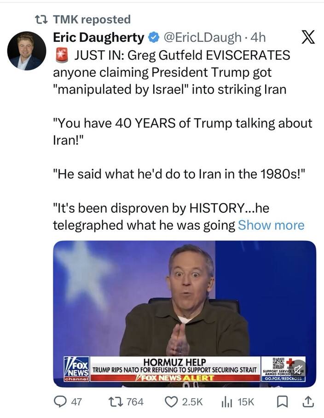The image size is (324, 418).
Task: Click the blue verified checkmark badge
Action: click(153, 37)
